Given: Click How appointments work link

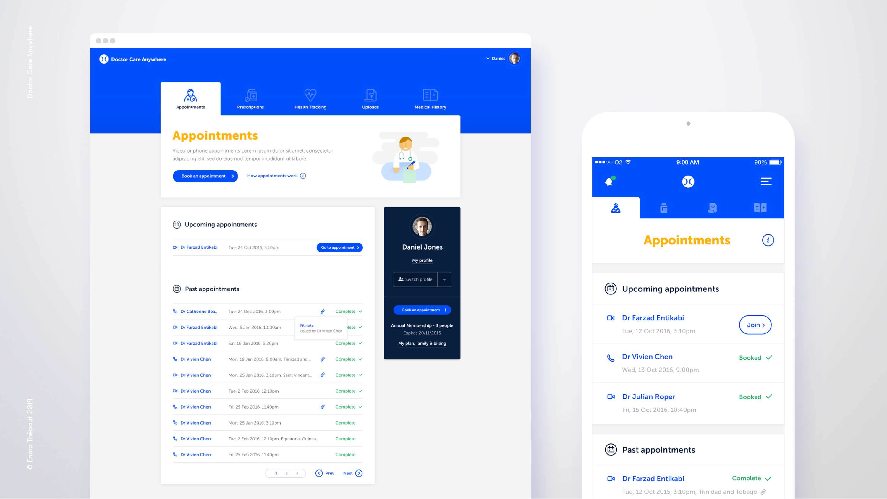Looking at the screenshot, I should point(276,176).
